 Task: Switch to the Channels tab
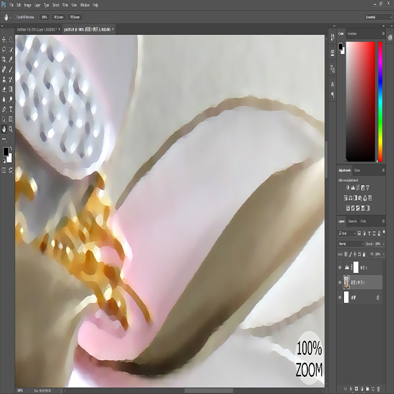click(x=352, y=221)
